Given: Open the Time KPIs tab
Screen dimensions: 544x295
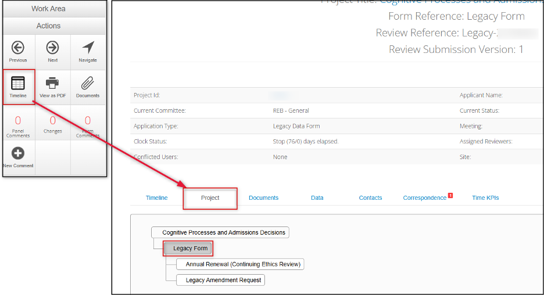Looking at the screenshot, I should point(485,197).
